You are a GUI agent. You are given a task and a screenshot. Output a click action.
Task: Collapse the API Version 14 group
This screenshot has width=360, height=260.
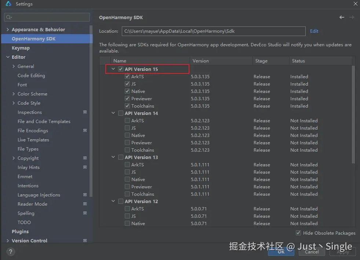tap(113, 113)
